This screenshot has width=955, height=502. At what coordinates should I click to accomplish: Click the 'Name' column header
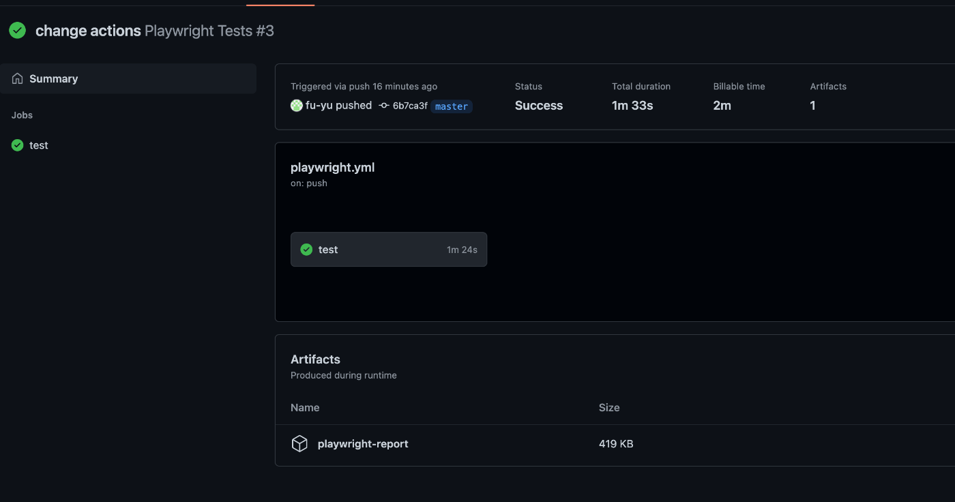click(x=305, y=408)
